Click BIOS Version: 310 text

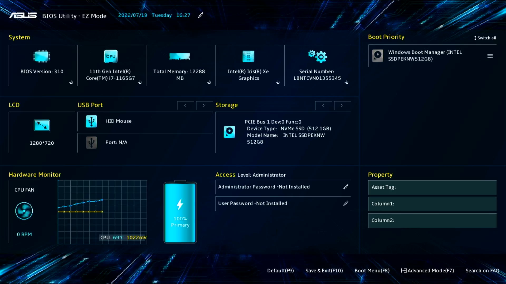tap(42, 72)
